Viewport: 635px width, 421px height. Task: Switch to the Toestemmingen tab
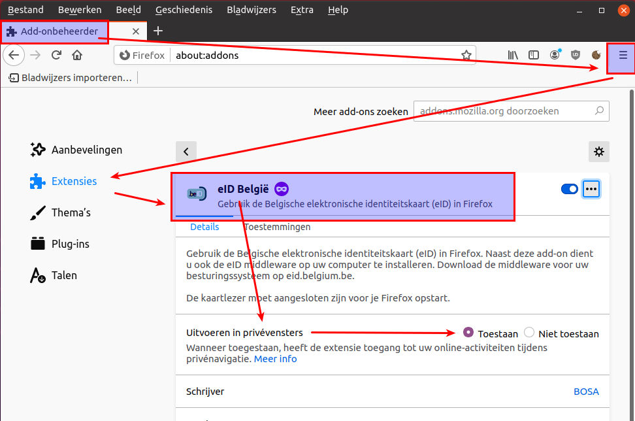click(278, 227)
